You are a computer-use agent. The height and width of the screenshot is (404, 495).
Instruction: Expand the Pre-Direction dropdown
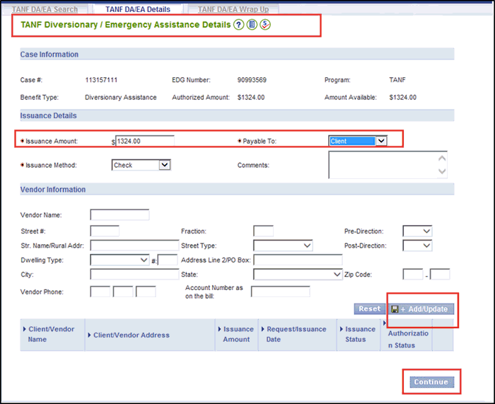417,231
